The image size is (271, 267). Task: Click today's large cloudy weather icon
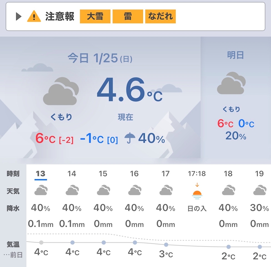pos(61,91)
